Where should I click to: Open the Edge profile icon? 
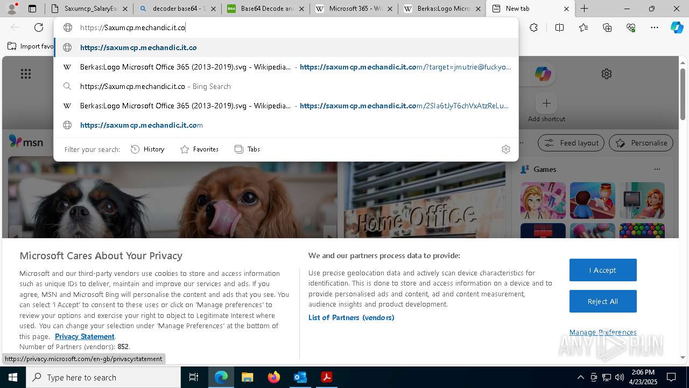[12, 9]
